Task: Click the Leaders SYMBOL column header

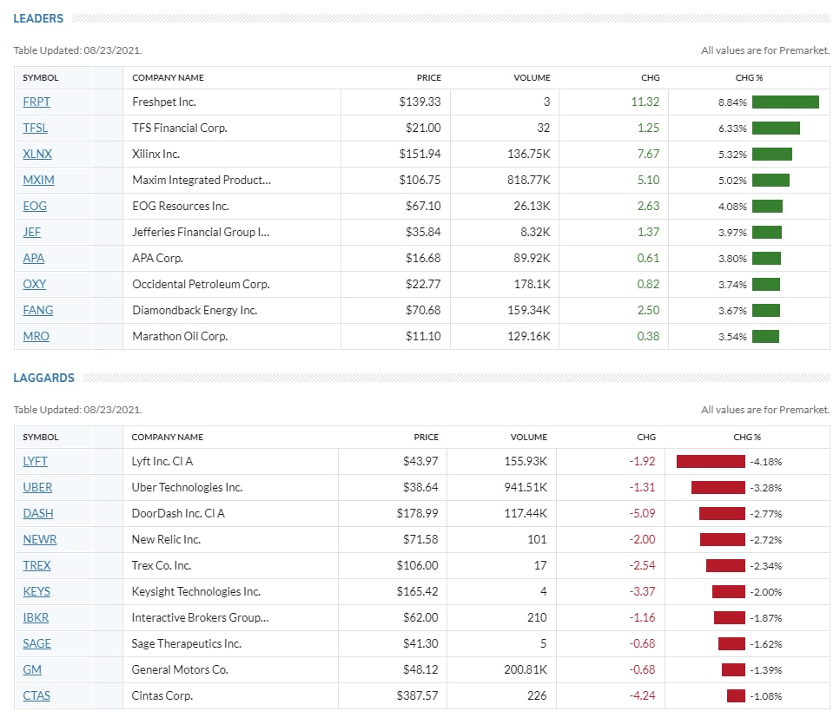Action: click(41, 77)
